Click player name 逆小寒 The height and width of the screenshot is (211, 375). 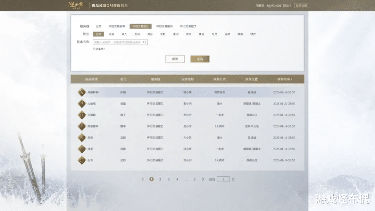187,92
